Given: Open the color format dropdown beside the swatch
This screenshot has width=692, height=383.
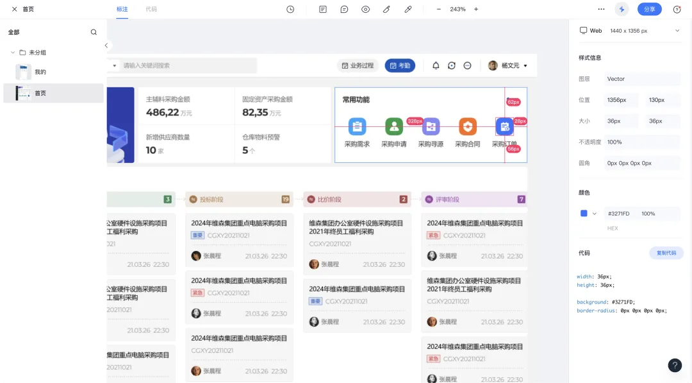Looking at the screenshot, I should 595,213.
